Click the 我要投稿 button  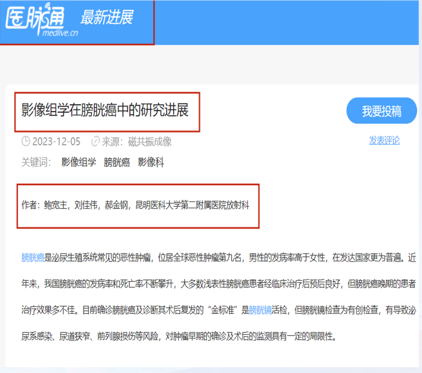click(x=381, y=111)
